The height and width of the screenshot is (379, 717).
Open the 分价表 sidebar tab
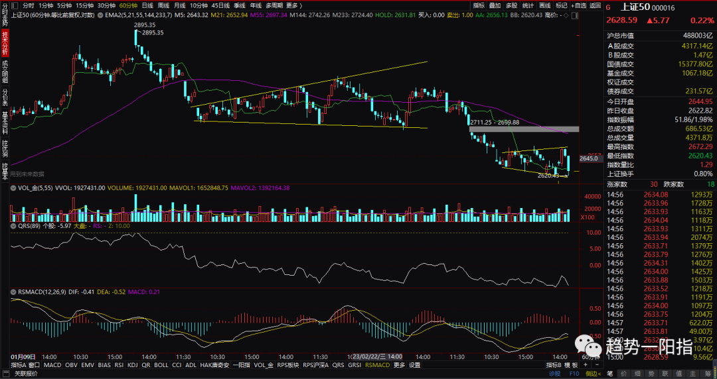coord(5,97)
